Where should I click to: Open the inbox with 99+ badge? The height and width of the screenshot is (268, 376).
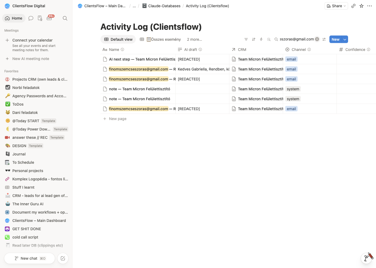pyautogui.click(x=49, y=18)
